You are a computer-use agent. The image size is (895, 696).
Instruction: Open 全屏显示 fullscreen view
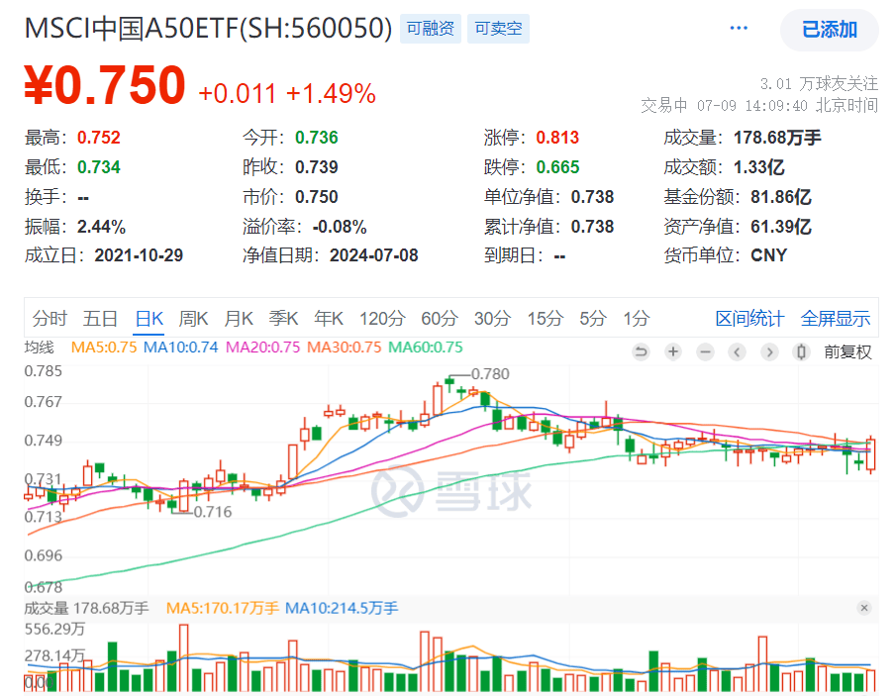(836, 318)
